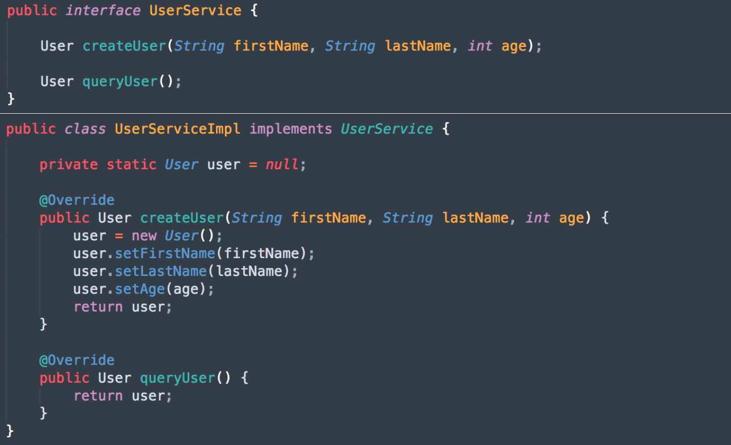731x445 pixels.
Task: Click '@Override' annotation above createUser
Action: [x=77, y=200]
